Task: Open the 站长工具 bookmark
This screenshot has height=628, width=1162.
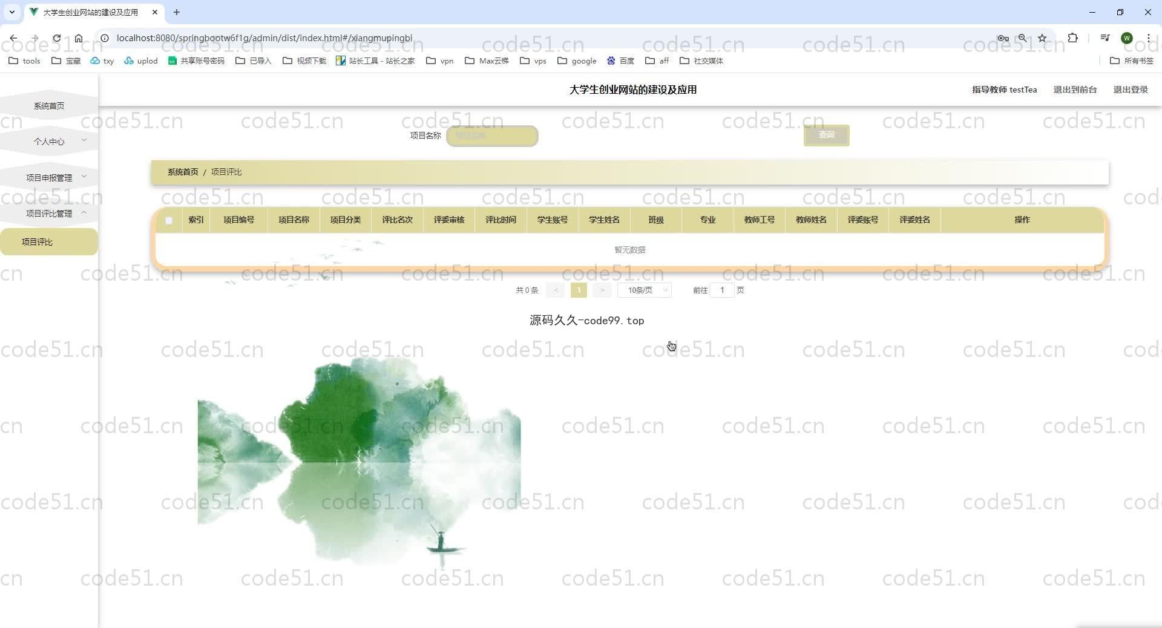Action: (x=375, y=61)
